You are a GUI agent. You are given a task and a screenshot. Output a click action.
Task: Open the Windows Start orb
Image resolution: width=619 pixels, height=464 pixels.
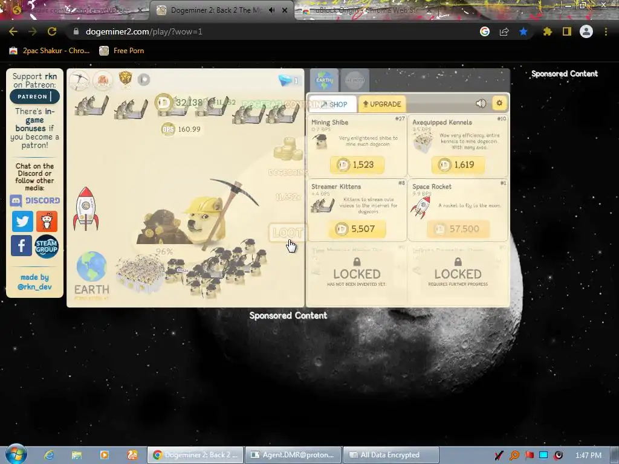pos(16,454)
